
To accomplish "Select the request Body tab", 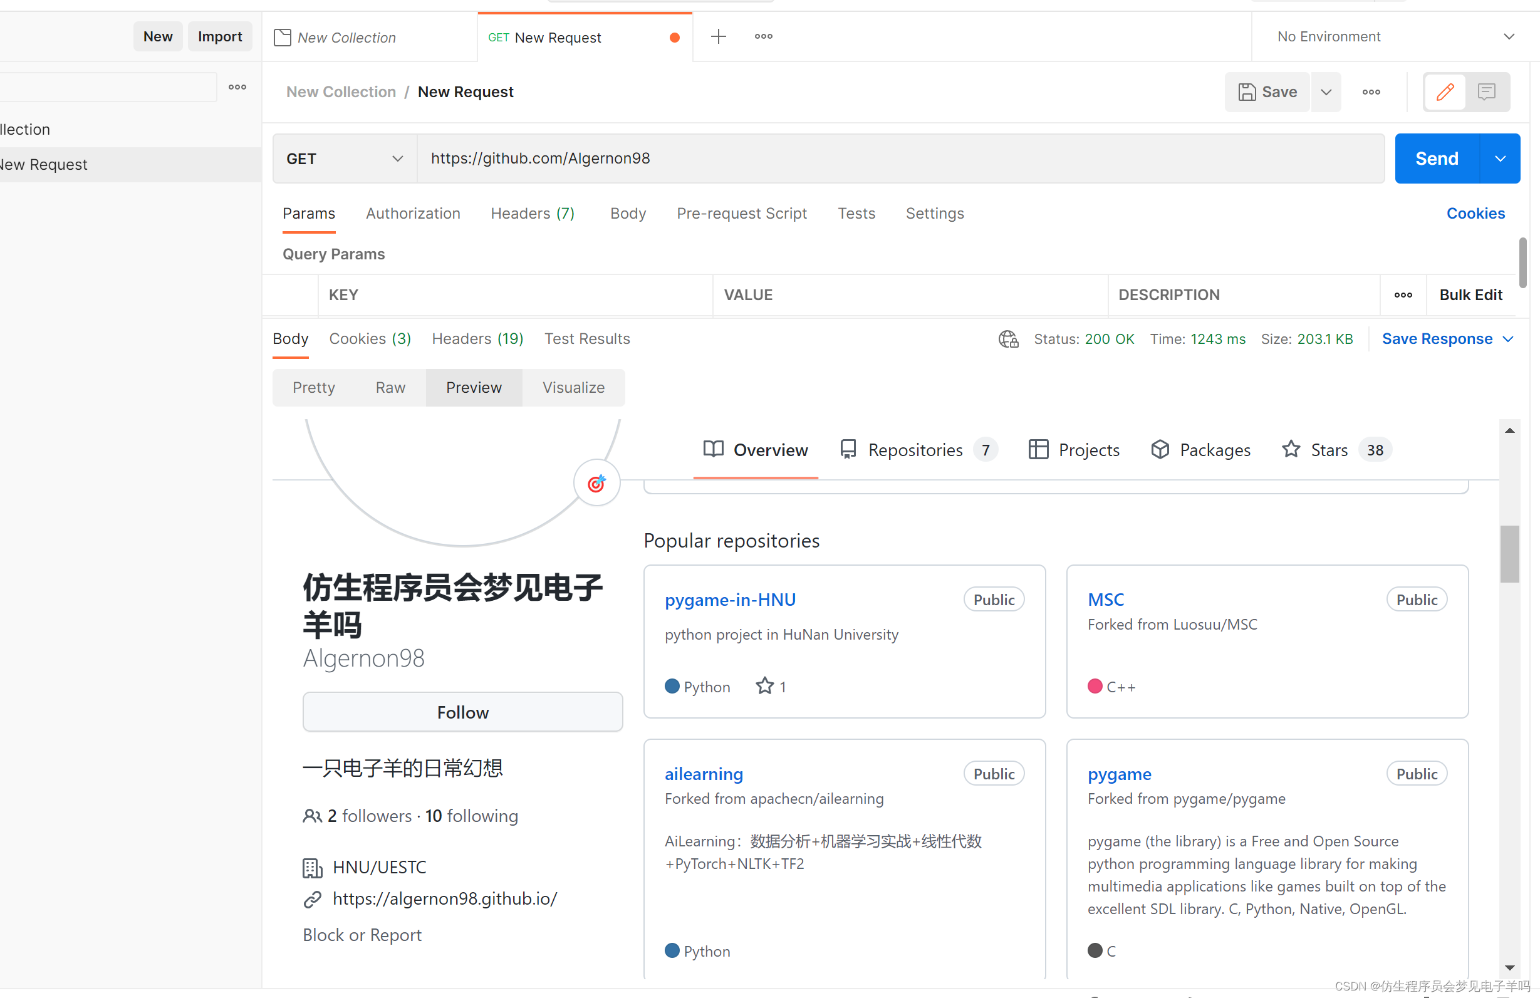I will coord(628,214).
